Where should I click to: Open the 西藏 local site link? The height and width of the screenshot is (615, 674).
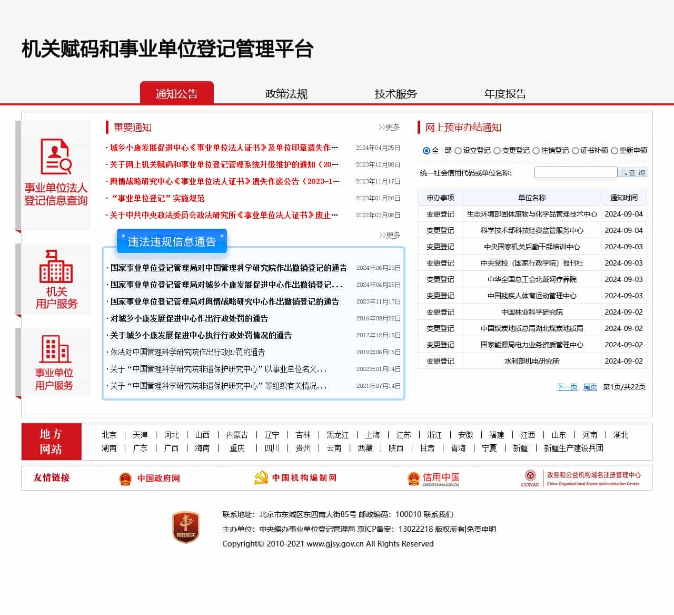pyautogui.click(x=365, y=448)
